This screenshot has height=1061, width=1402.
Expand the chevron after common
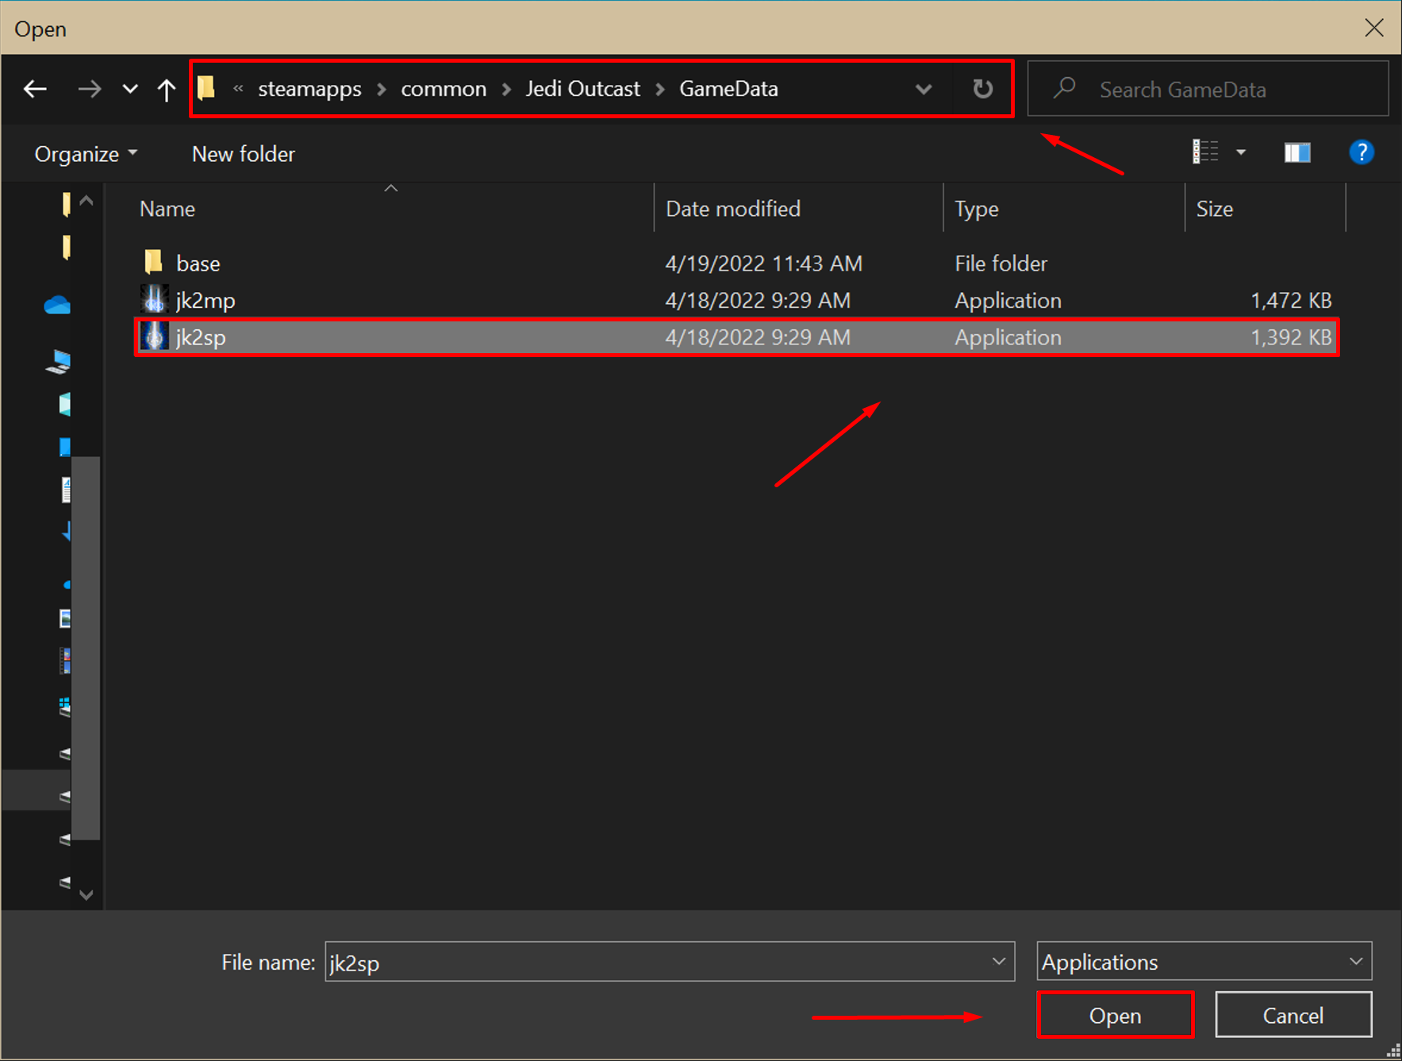point(506,89)
